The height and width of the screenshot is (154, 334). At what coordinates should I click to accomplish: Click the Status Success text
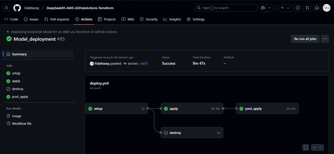click(169, 64)
